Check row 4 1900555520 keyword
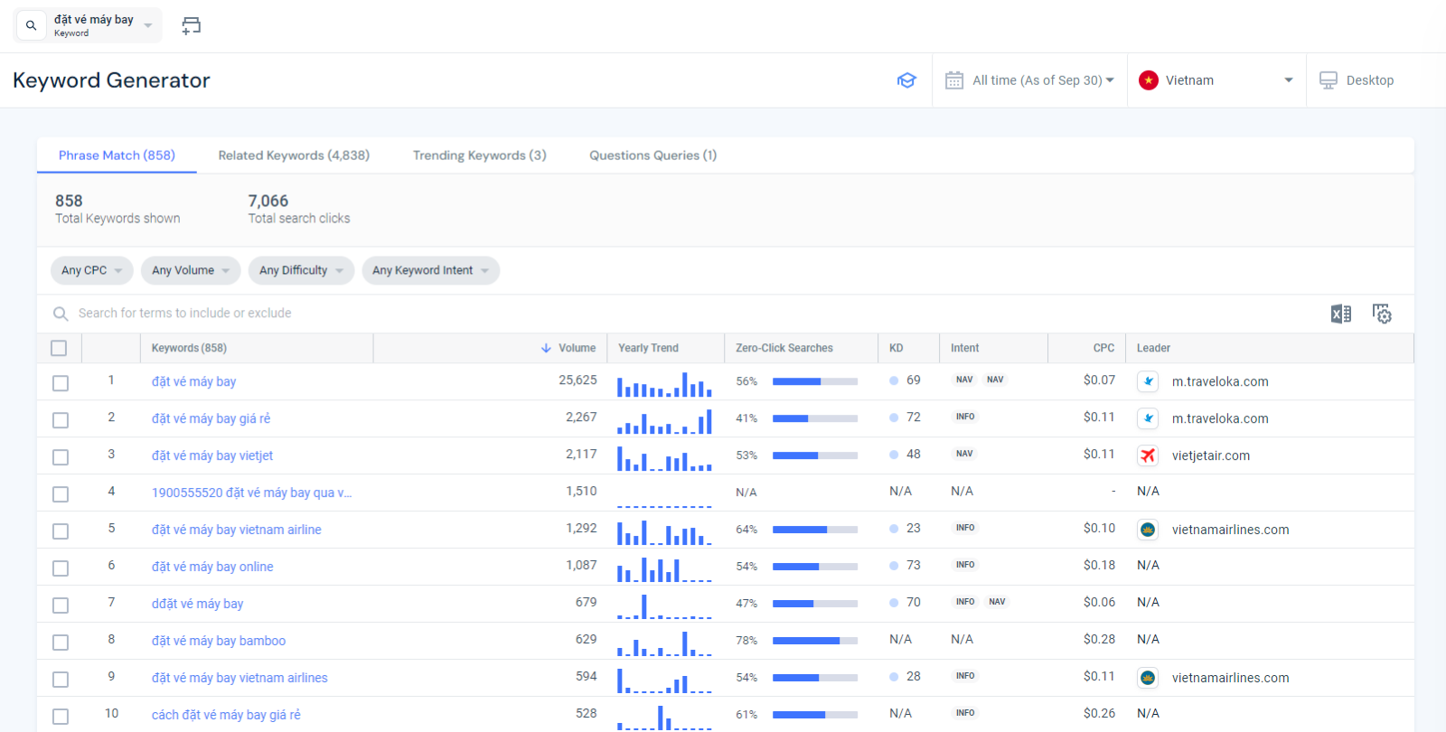Screen dimensions: 1446x732 click(61, 494)
